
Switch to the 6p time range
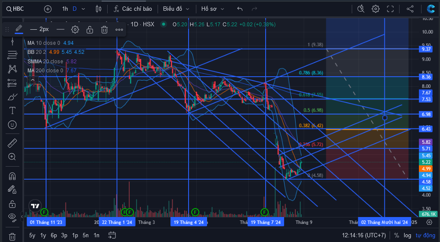point(53,235)
